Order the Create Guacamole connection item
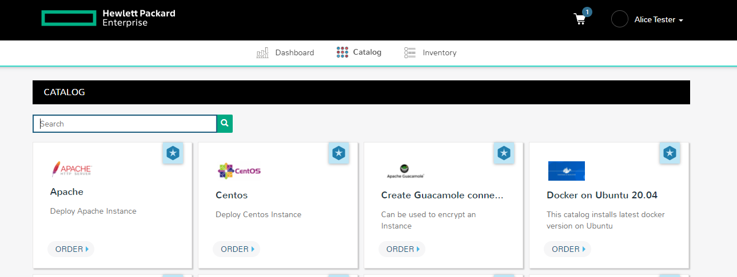 tap(402, 249)
